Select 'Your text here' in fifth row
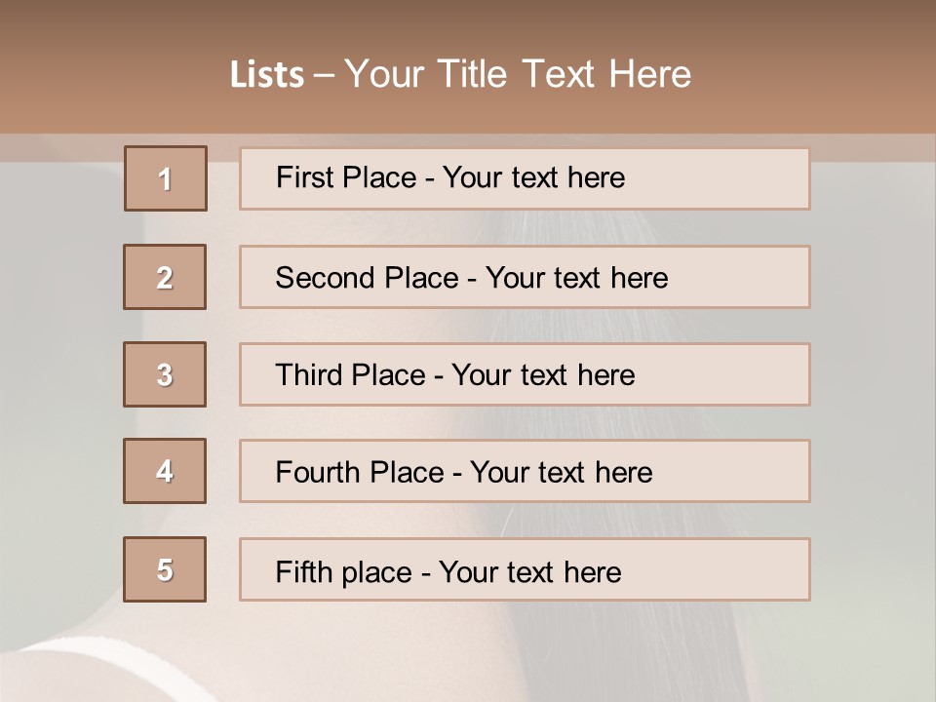The image size is (936, 702). [530, 572]
